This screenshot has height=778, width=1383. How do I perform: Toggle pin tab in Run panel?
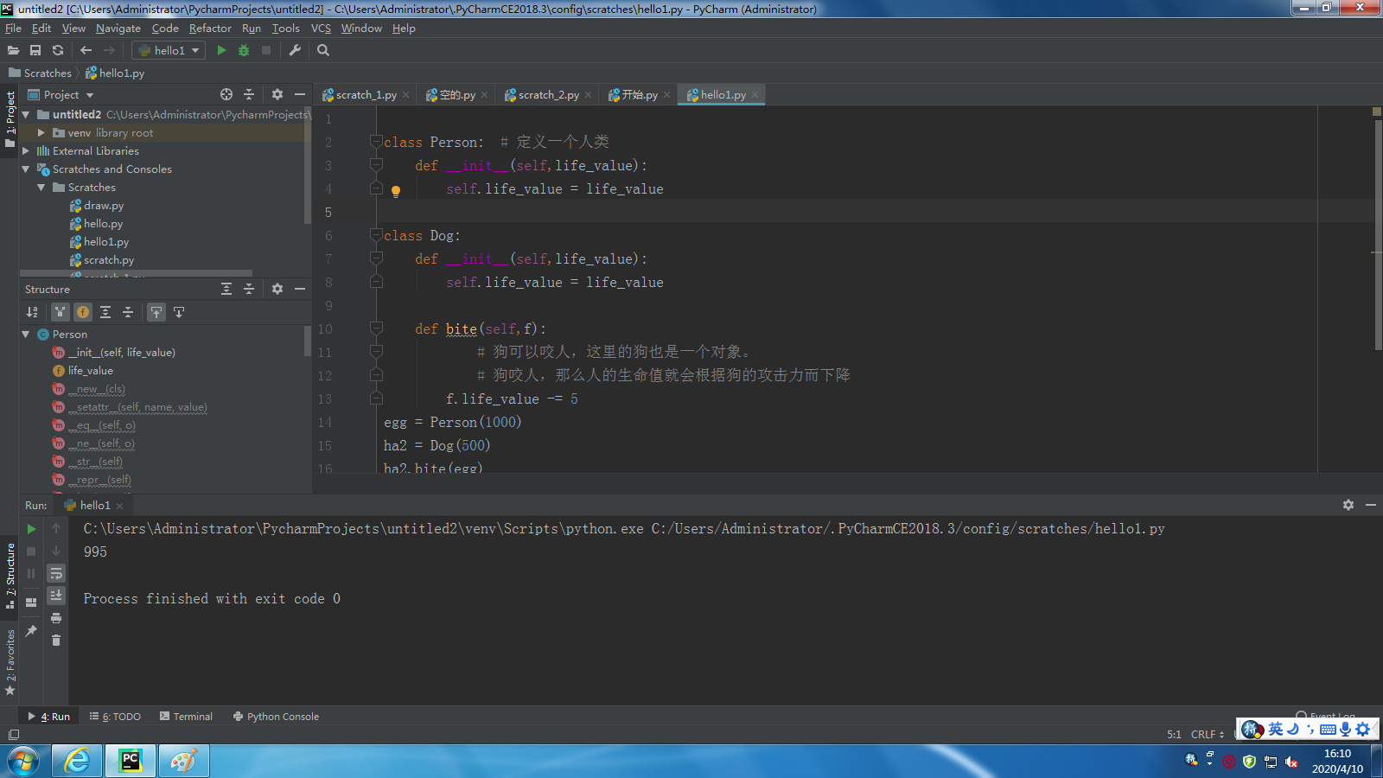pos(31,631)
